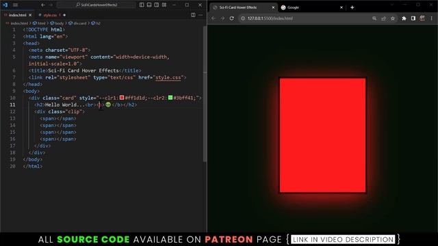The width and height of the screenshot is (438, 246).
Task: Click the red glowing card in the page
Action: coord(322,135)
